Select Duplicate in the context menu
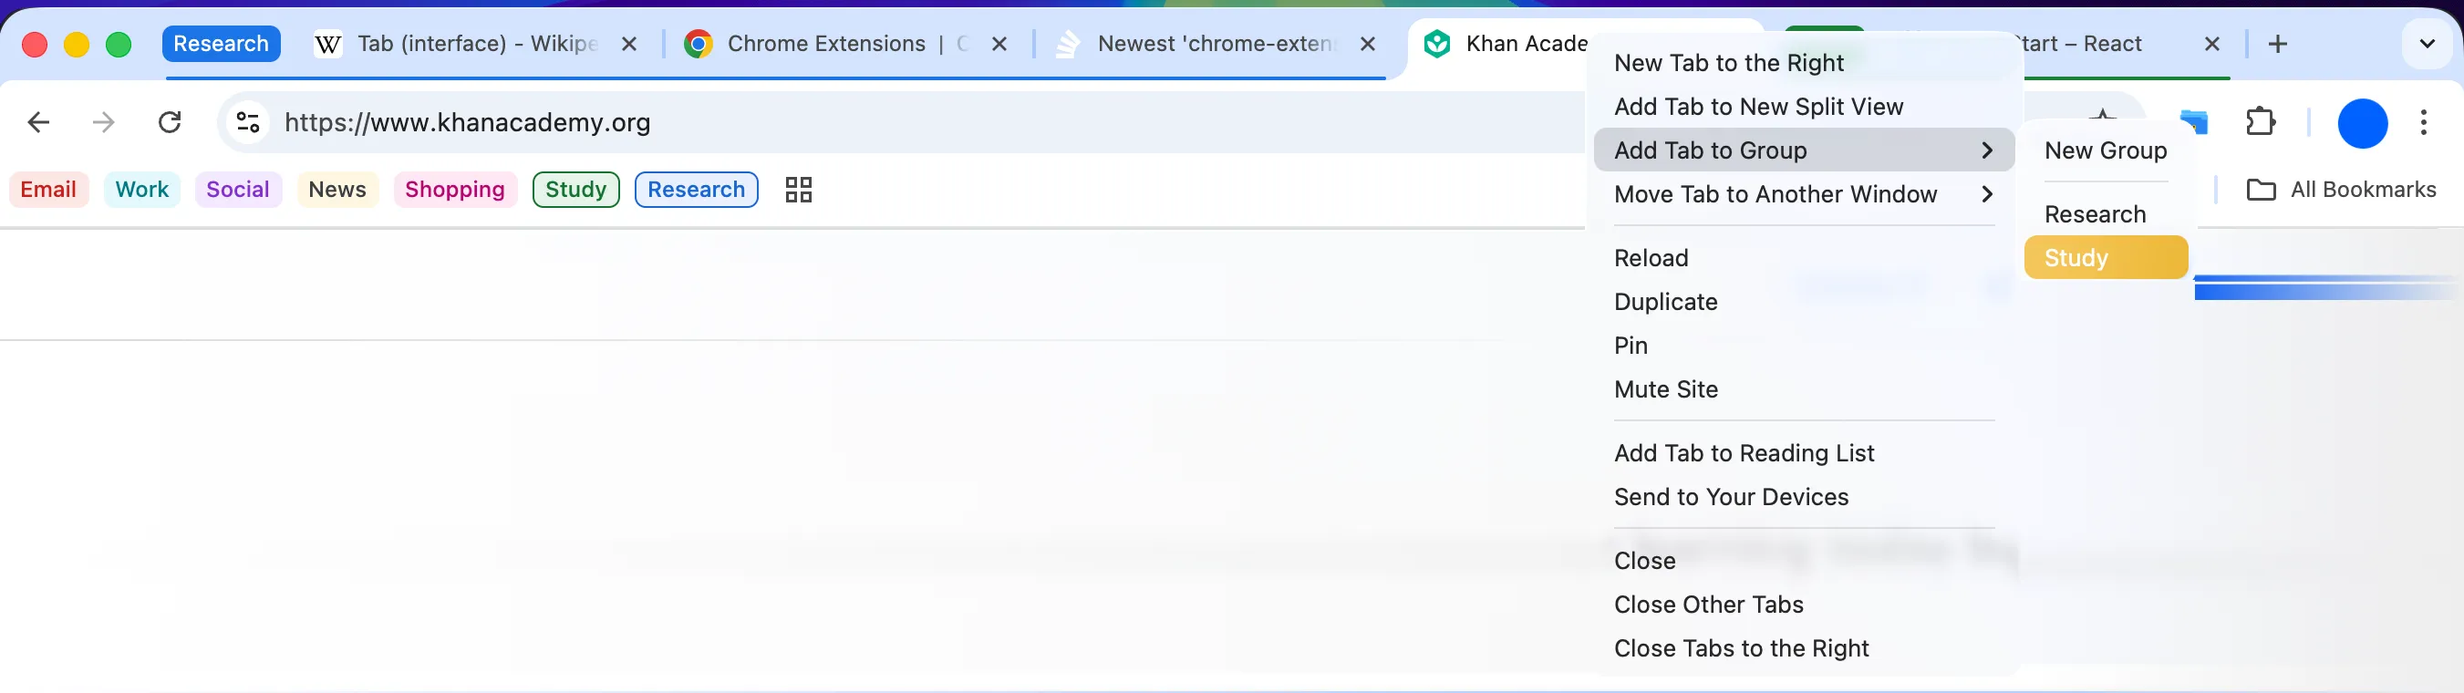The height and width of the screenshot is (693, 2464). click(x=1804, y=302)
